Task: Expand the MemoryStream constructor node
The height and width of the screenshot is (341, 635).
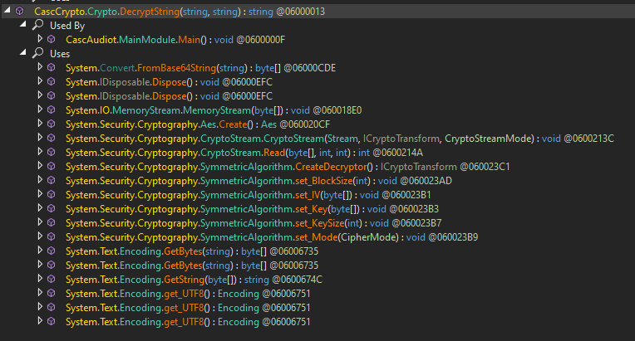Action: (x=39, y=110)
